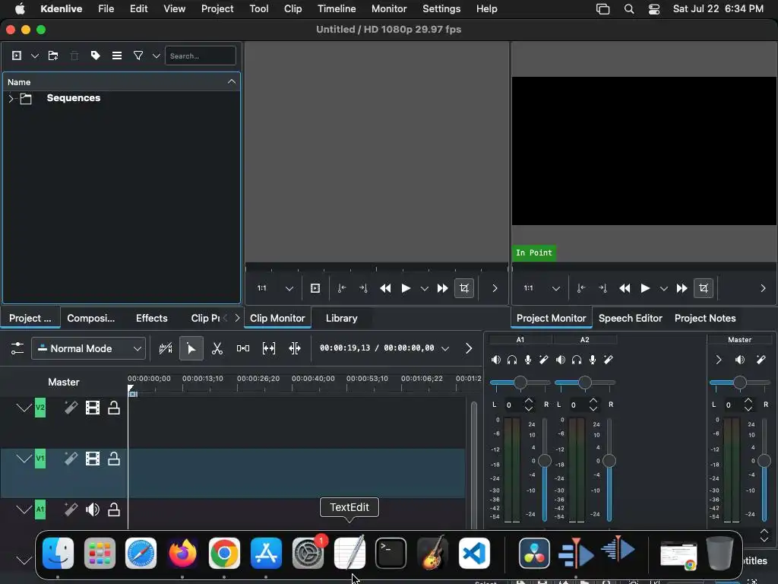
Task: Mute the A1 timeline track
Action: 92,509
